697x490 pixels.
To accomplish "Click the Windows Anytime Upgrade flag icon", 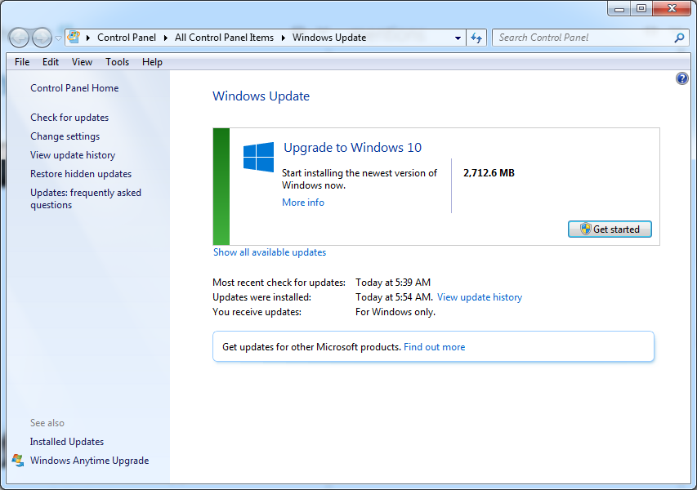I will tap(18, 461).
